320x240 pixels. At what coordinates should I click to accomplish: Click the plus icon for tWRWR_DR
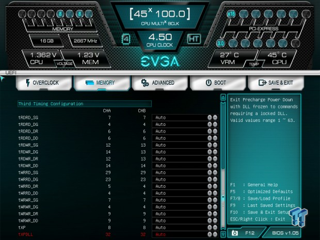tap(210, 214)
